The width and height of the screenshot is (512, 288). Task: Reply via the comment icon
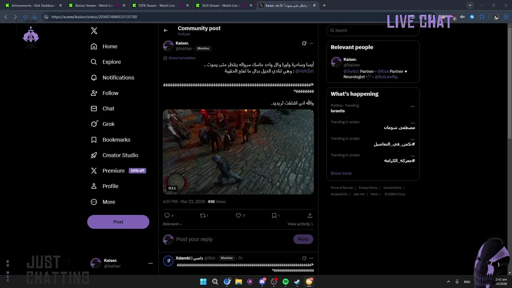coord(169,216)
